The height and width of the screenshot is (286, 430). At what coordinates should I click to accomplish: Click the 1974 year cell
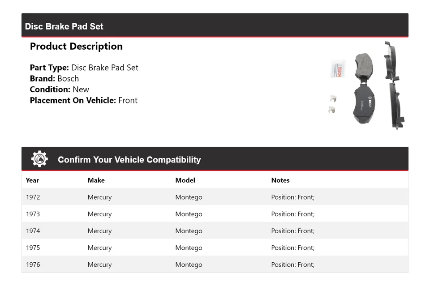point(33,231)
